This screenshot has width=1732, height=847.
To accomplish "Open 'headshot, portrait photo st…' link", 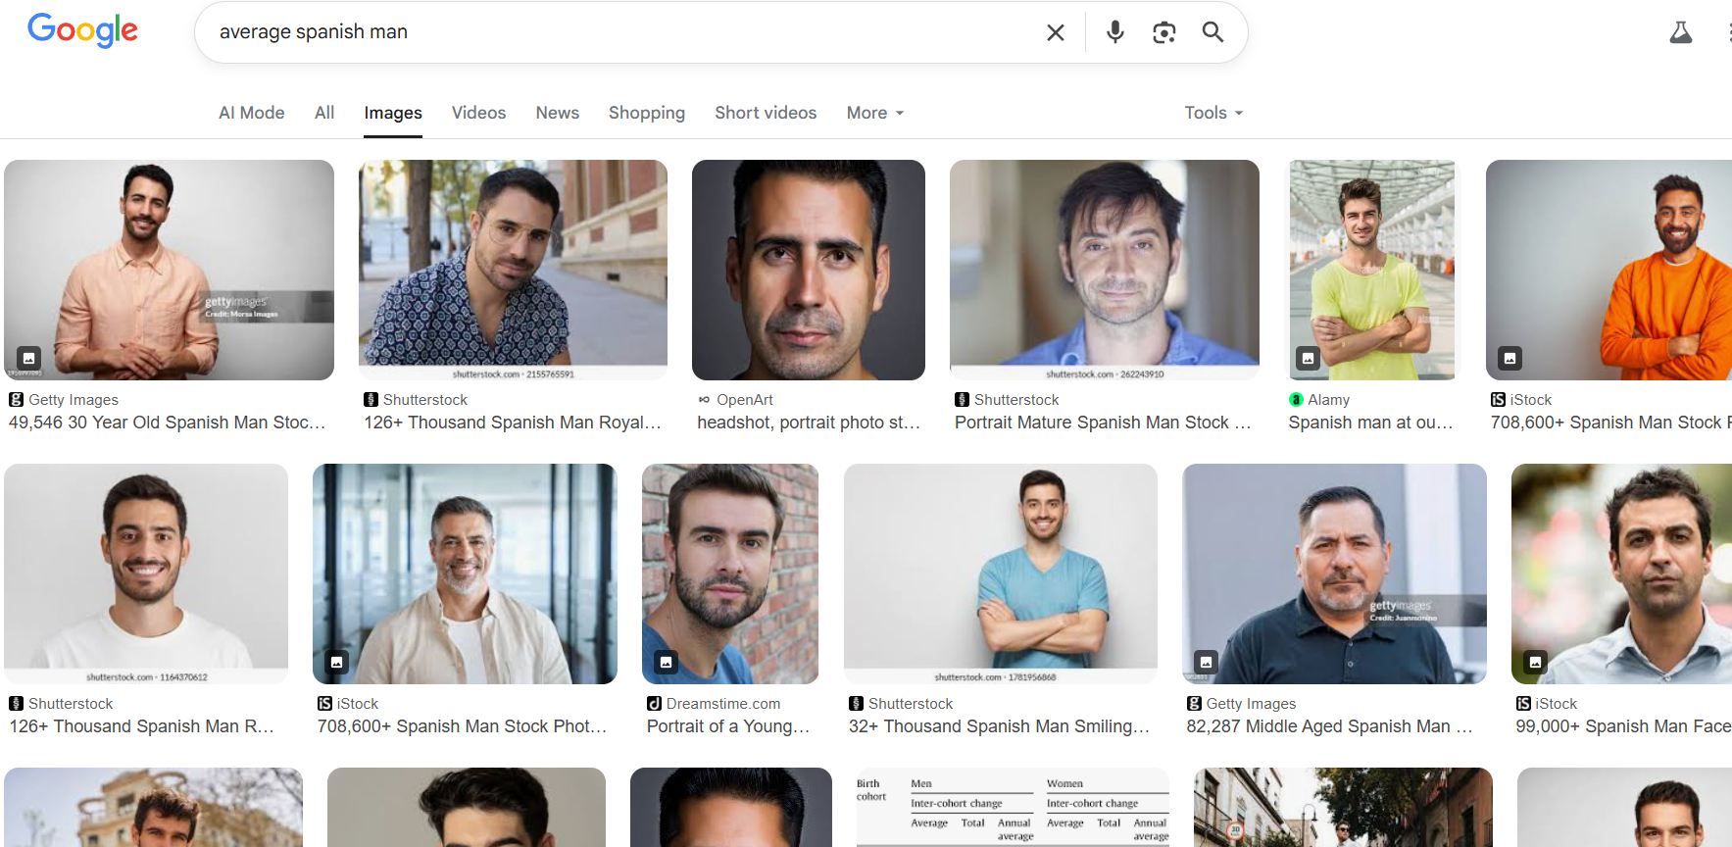I will click(x=809, y=423).
